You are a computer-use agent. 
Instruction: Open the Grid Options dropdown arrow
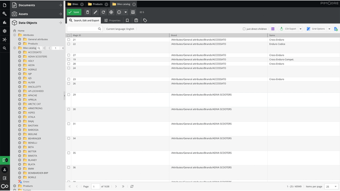[x=329, y=29]
